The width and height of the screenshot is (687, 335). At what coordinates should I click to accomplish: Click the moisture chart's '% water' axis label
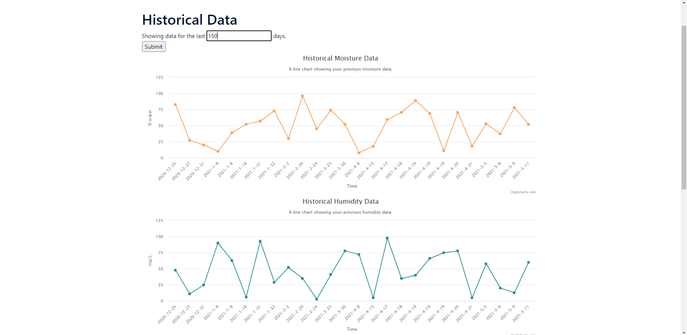pos(150,118)
